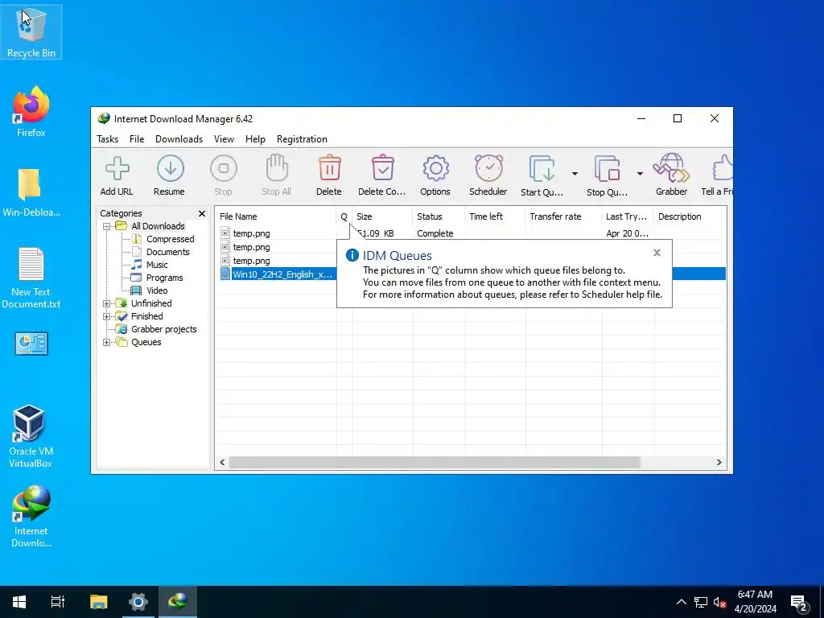
Task: Open the Scheduler clock icon
Action: tap(488, 168)
